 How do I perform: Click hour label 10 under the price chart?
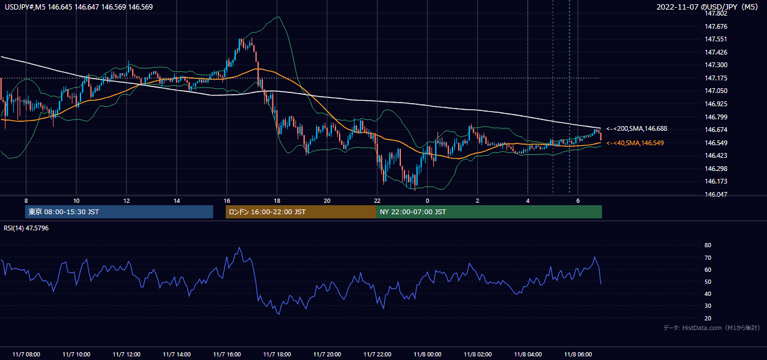76,200
